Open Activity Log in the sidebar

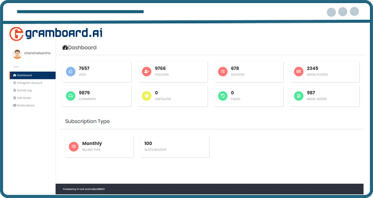(23, 90)
